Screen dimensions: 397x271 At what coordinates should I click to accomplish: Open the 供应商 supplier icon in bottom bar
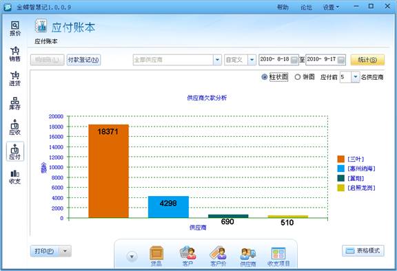point(248,256)
